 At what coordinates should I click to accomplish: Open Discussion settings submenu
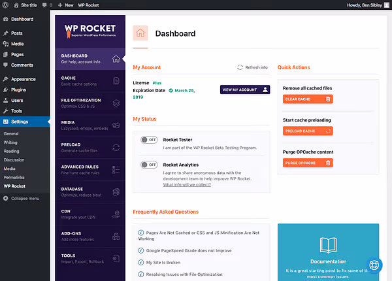click(14, 160)
